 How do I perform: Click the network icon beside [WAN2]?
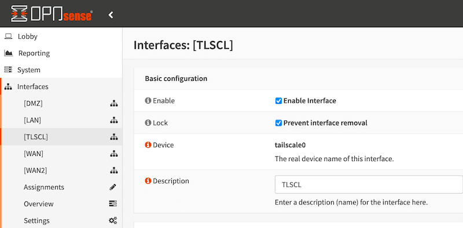click(x=113, y=170)
